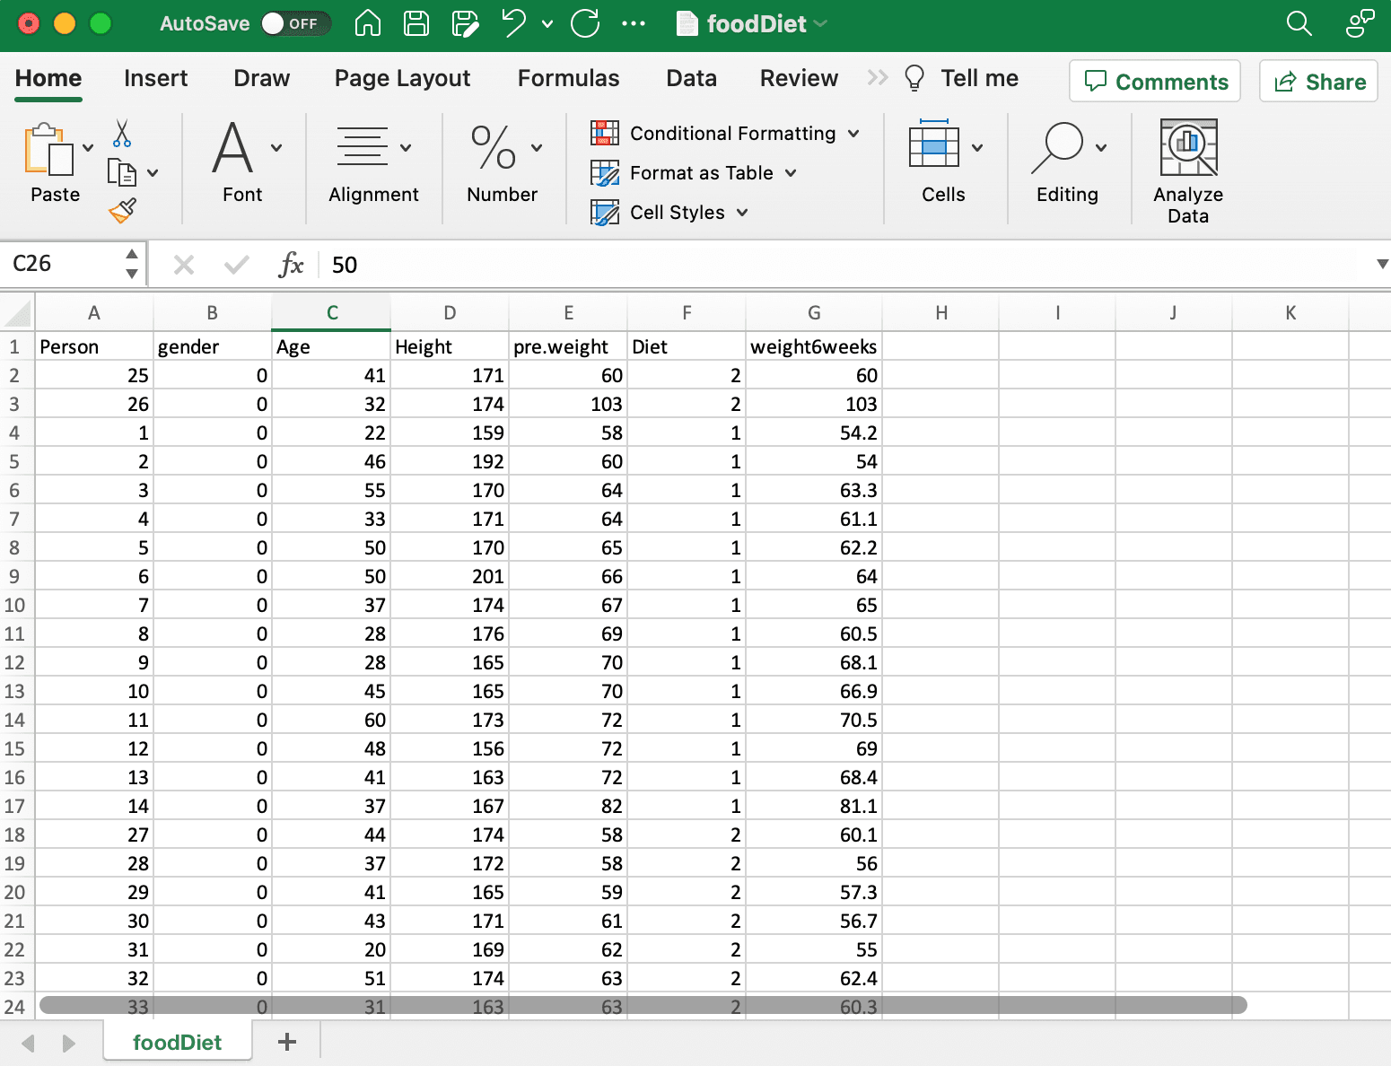Click the Paste clipboard icon

pyautogui.click(x=48, y=150)
